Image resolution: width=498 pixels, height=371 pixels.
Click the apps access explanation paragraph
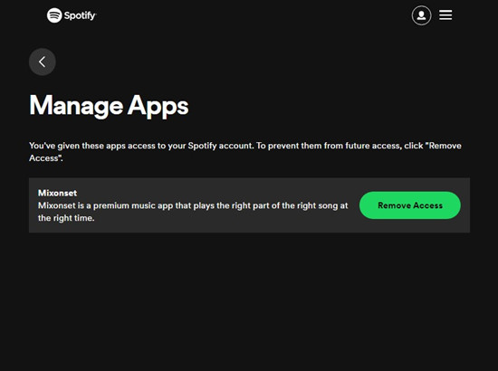(x=245, y=152)
